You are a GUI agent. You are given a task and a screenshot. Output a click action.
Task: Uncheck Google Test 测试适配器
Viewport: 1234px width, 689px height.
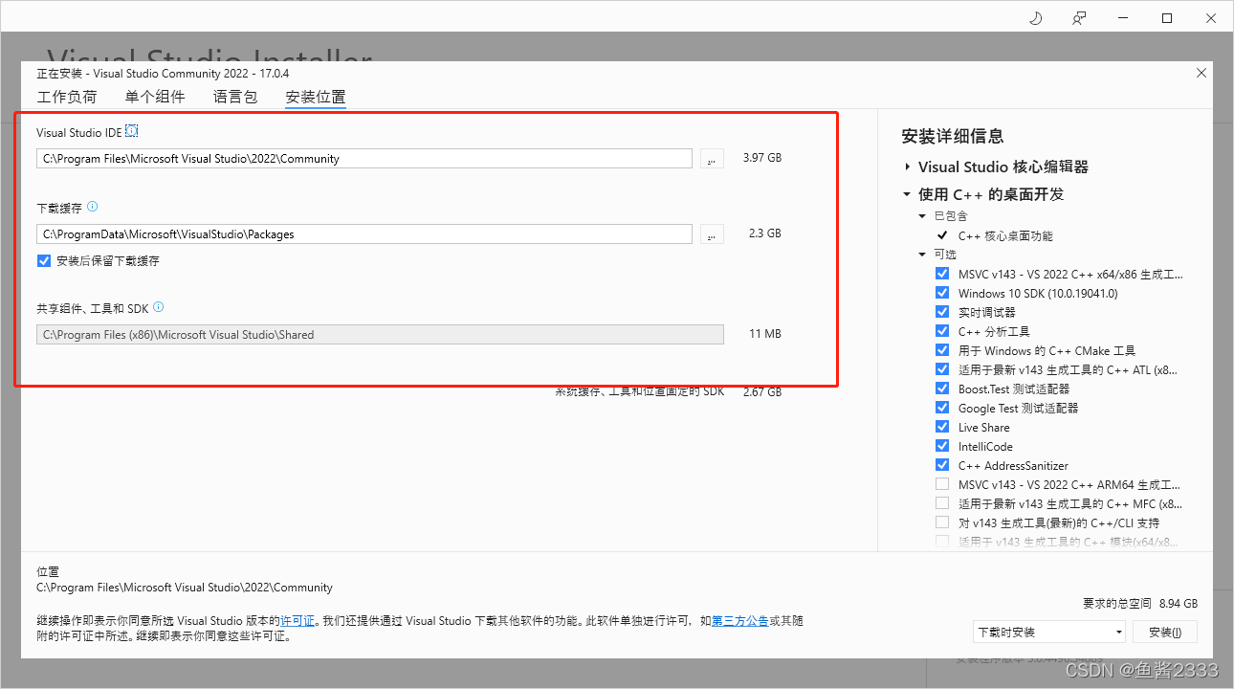[942, 408]
